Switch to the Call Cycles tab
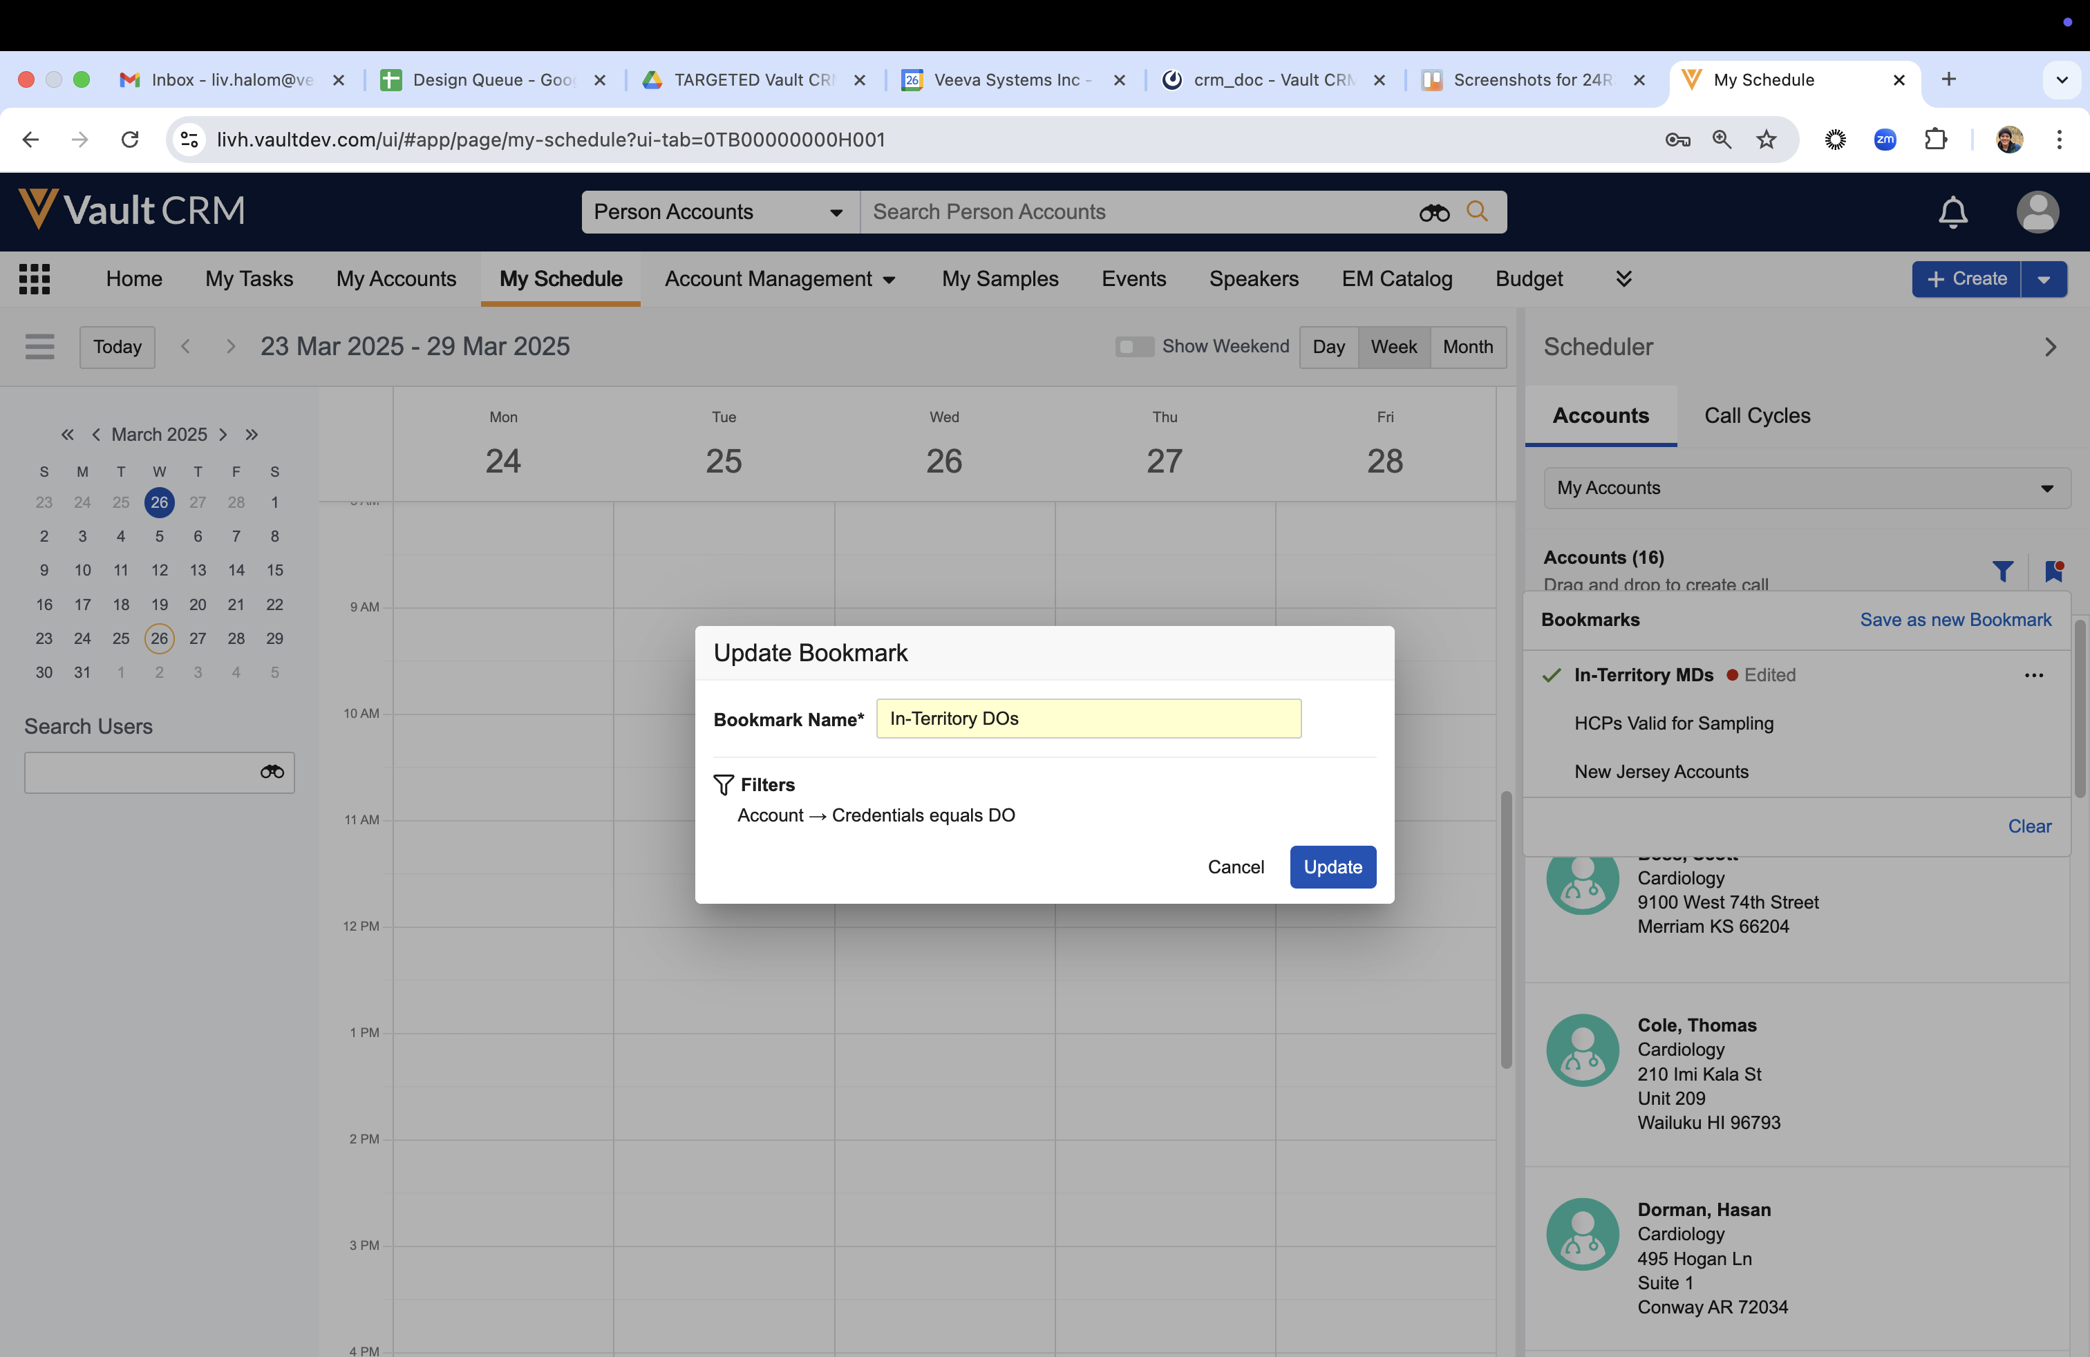Viewport: 2090px width, 1357px height. point(1757,415)
